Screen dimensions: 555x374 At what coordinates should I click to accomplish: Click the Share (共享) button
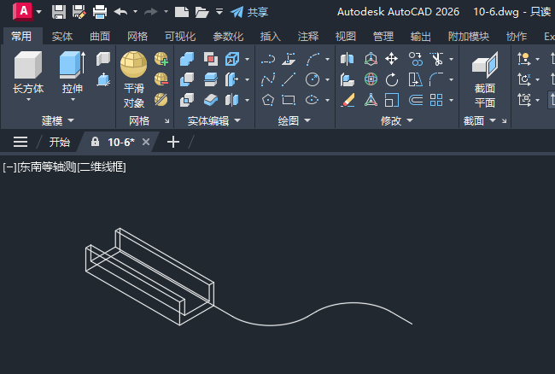point(249,12)
